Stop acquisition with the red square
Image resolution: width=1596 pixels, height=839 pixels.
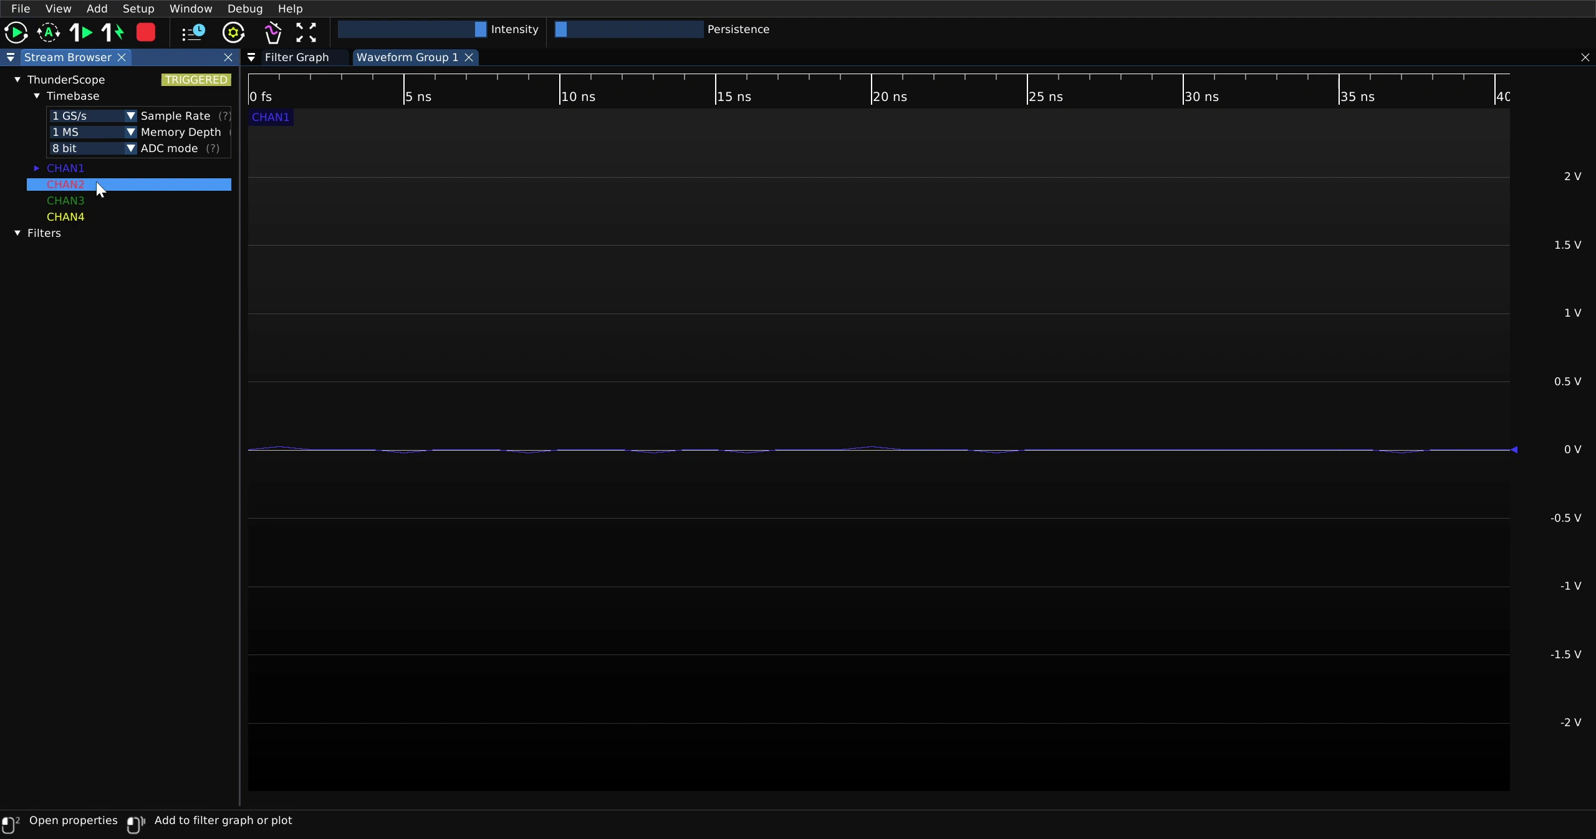[x=146, y=32]
